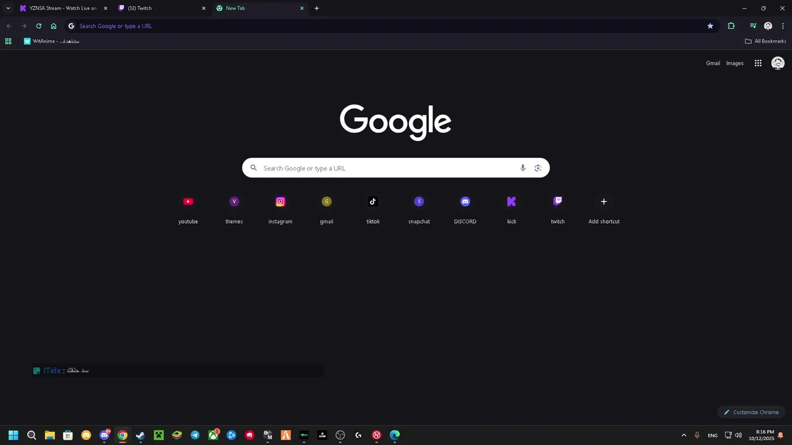Open the DISCORD shortcut tile
Screen dimensions: 792x445
[465, 209]
